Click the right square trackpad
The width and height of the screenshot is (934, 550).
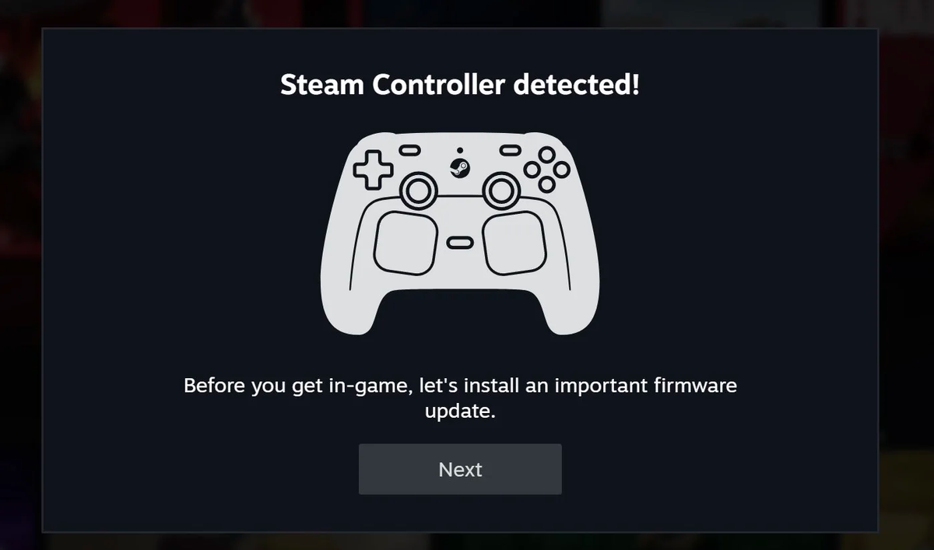coord(514,243)
